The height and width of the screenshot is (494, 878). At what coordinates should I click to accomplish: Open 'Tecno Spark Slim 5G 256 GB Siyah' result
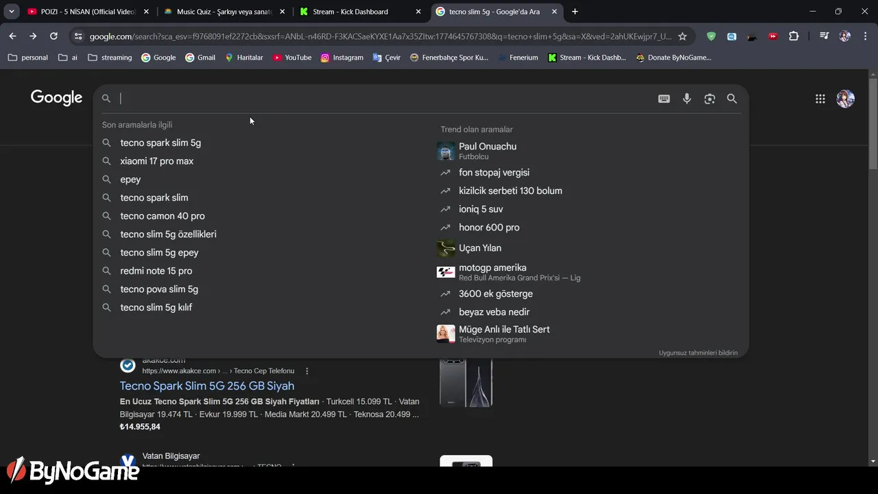click(x=207, y=386)
